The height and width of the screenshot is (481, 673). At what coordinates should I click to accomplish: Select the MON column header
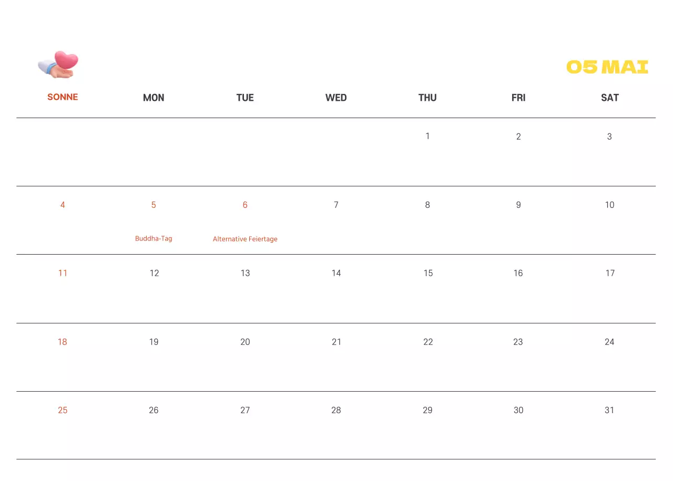tap(154, 98)
